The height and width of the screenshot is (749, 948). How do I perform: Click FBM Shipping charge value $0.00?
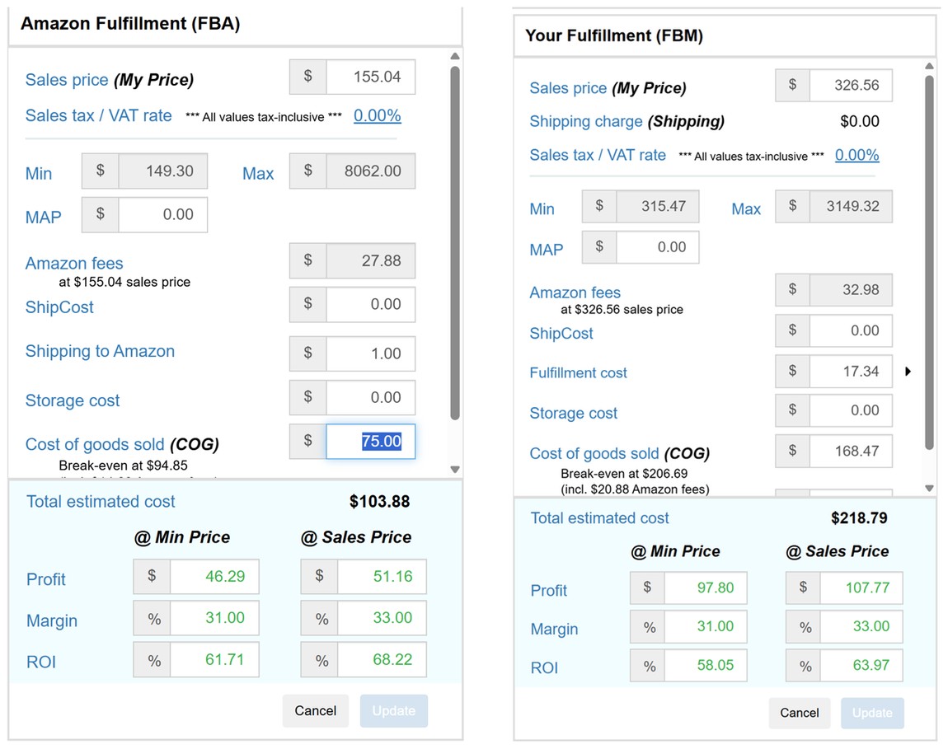click(860, 121)
